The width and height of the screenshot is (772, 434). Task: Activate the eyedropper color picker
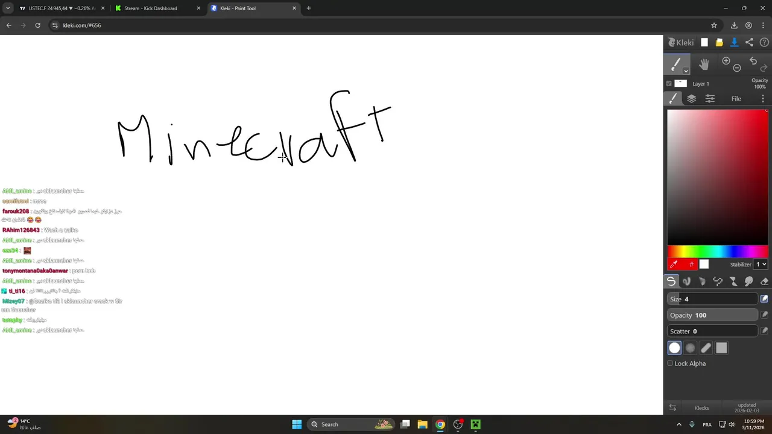(674, 264)
